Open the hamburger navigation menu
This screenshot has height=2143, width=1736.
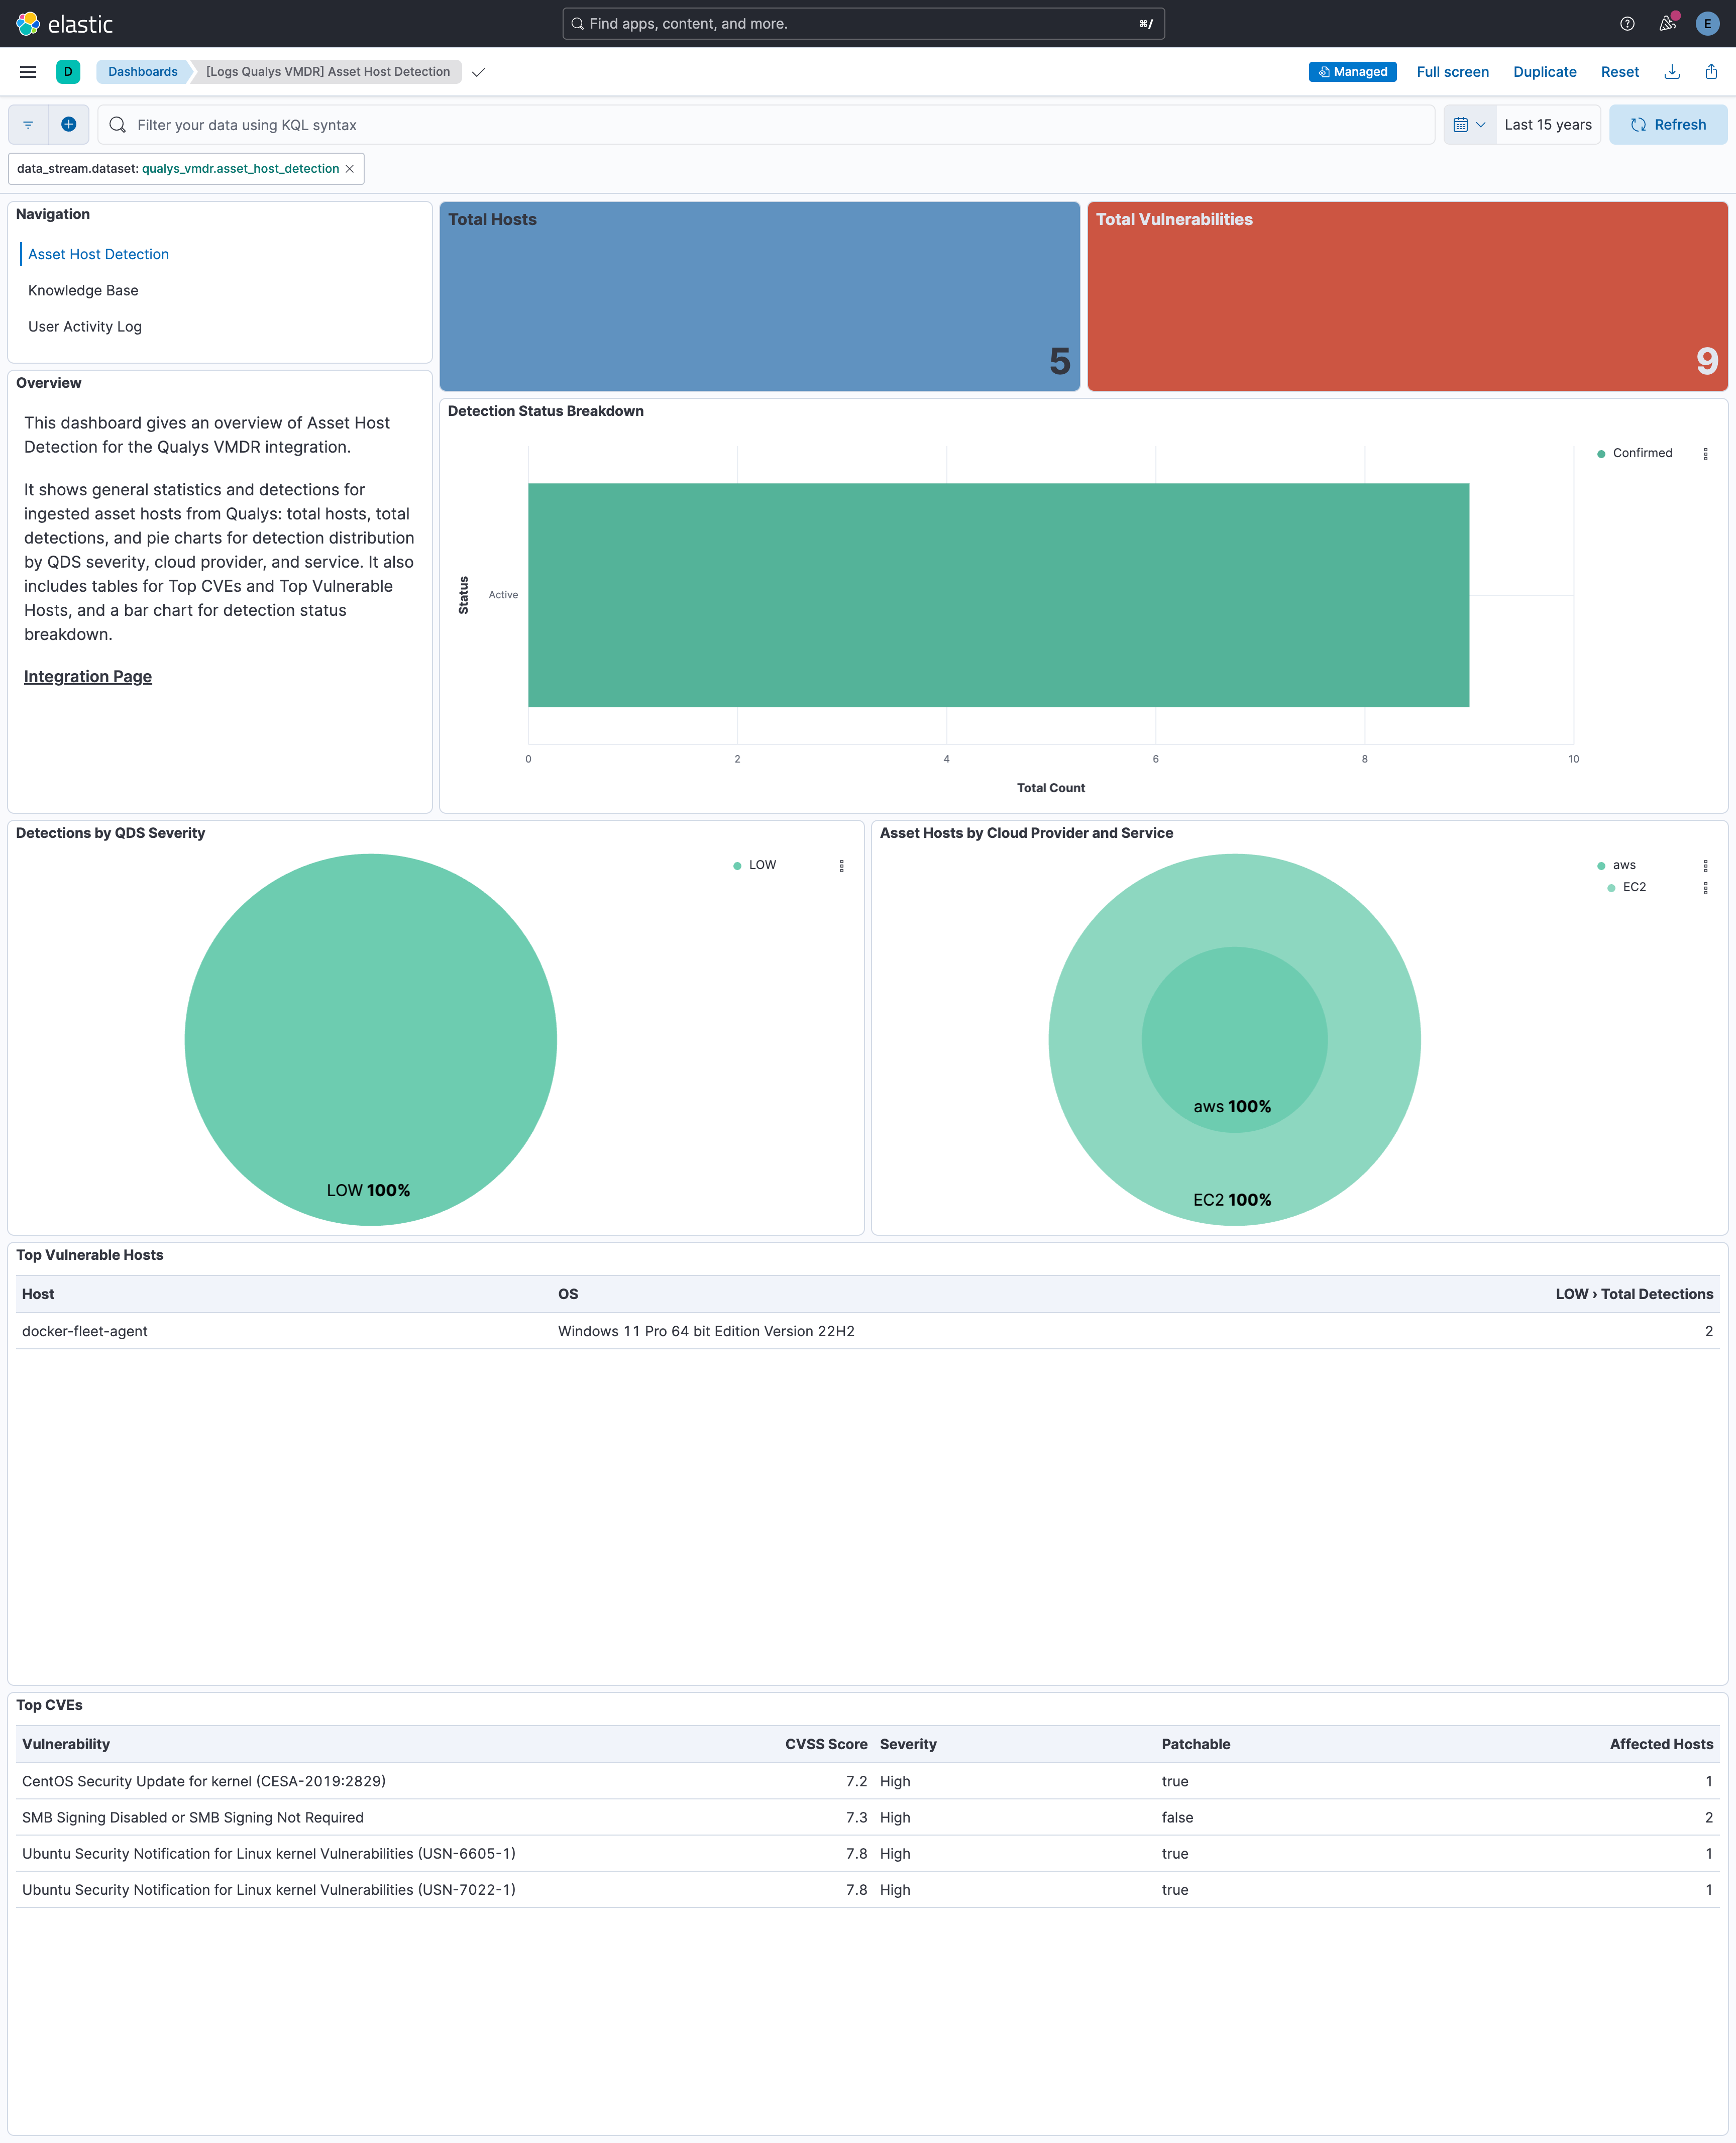pyautogui.click(x=27, y=71)
